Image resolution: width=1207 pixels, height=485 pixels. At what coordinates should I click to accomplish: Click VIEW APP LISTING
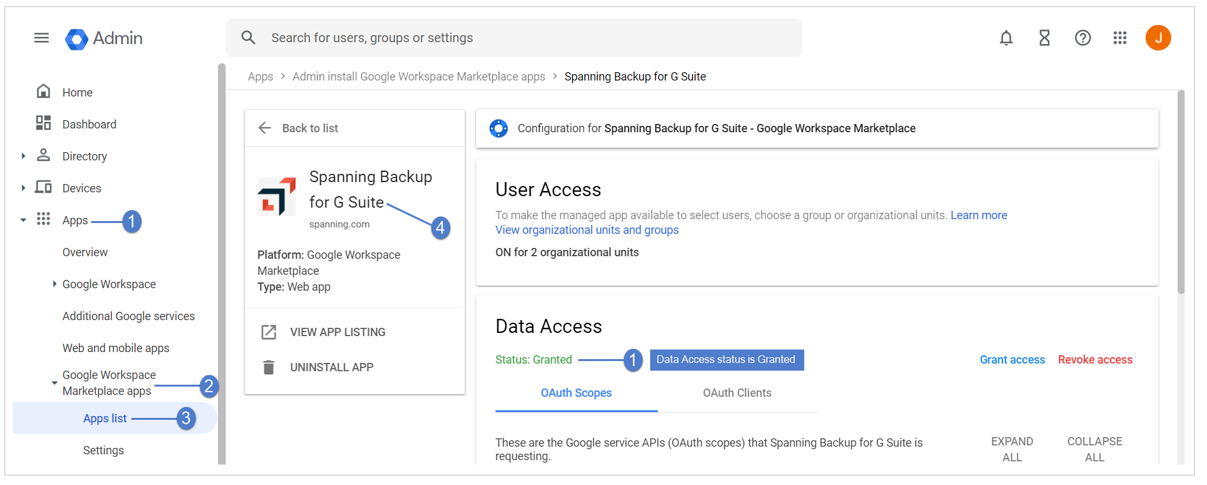(x=338, y=332)
